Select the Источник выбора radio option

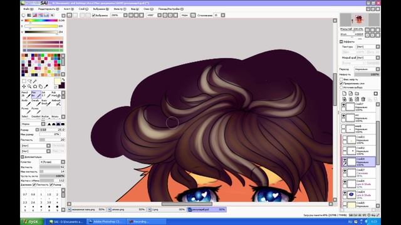click(341, 87)
